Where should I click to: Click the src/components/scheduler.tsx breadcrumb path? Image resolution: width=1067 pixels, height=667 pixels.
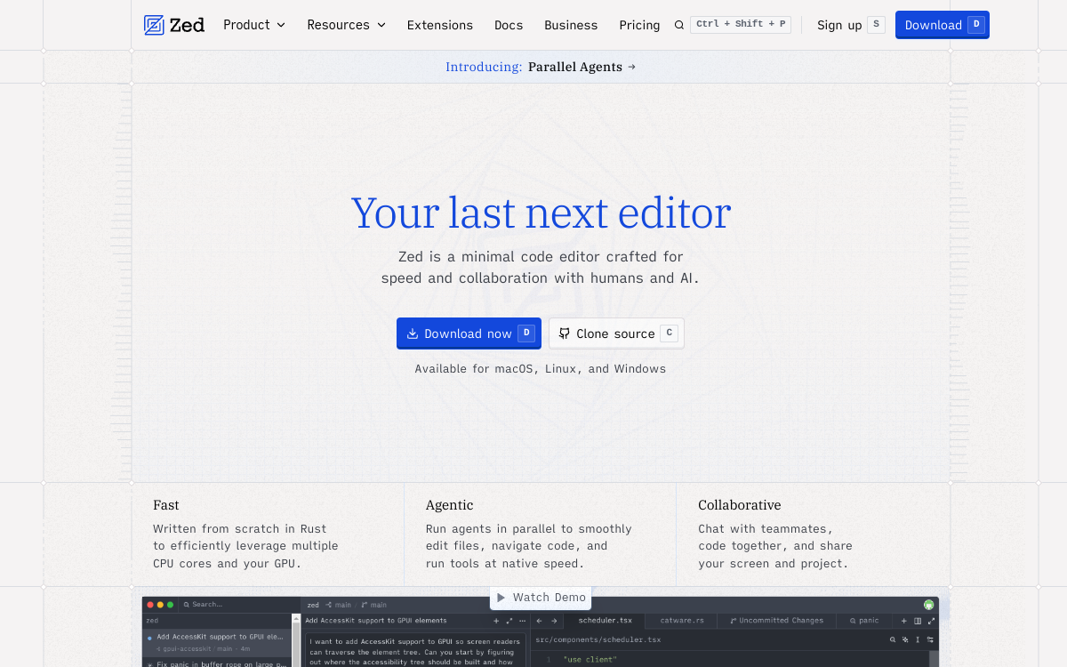pos(598,639)
